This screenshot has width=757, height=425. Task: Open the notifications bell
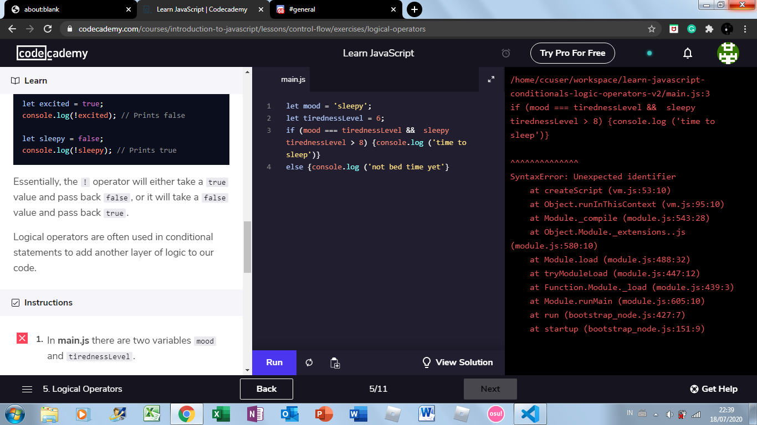point(688,53)
